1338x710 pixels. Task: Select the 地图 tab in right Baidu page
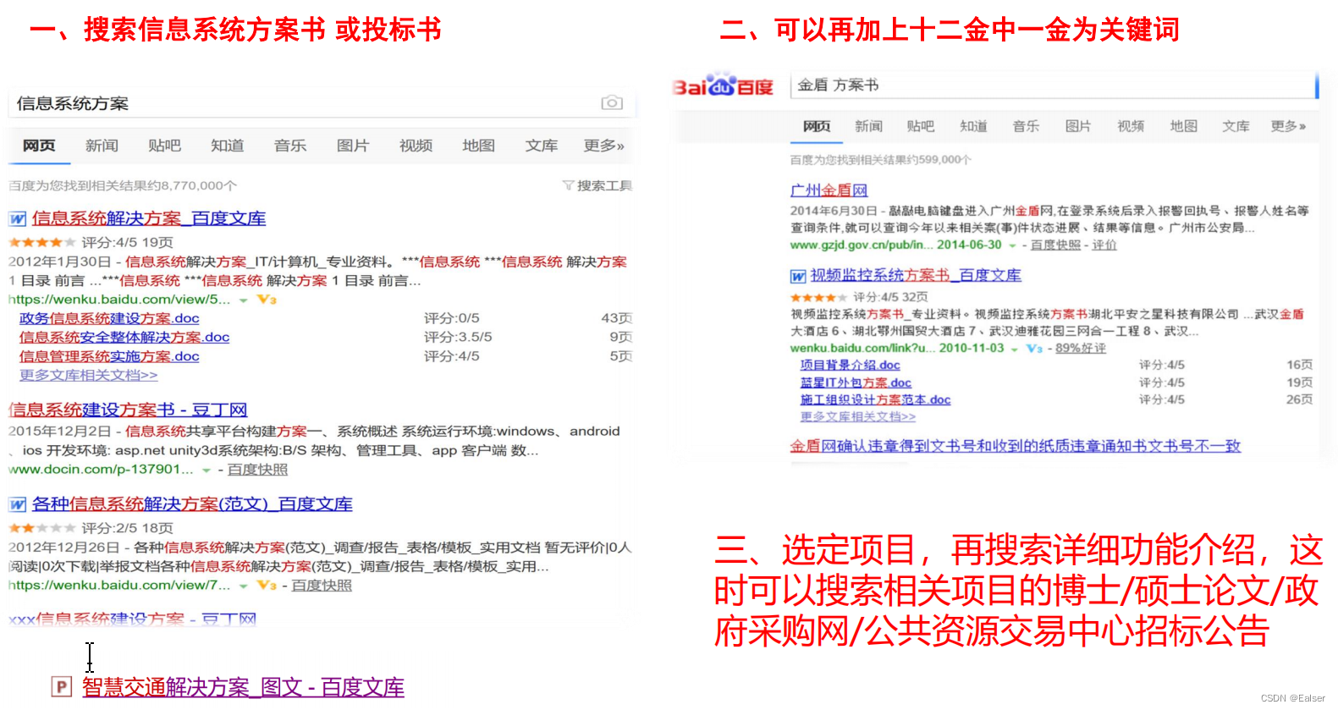pyautogui.click(x=1184, y=126)
